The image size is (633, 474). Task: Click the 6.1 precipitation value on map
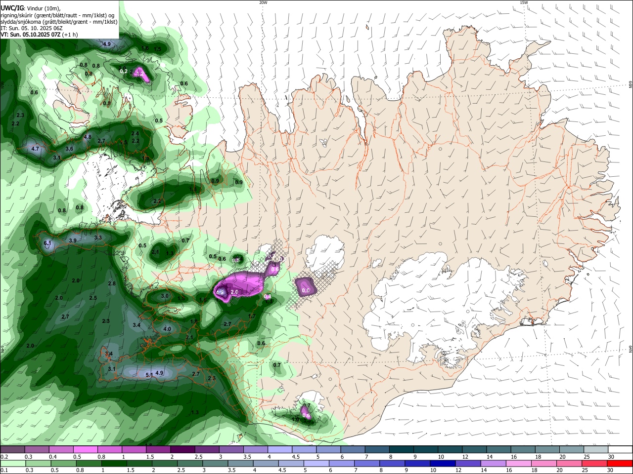click(x=47, y=243)
